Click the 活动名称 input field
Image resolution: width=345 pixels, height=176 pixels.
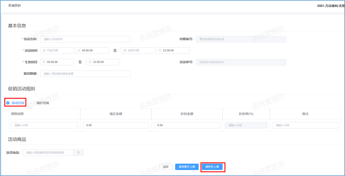click(85, 39)
